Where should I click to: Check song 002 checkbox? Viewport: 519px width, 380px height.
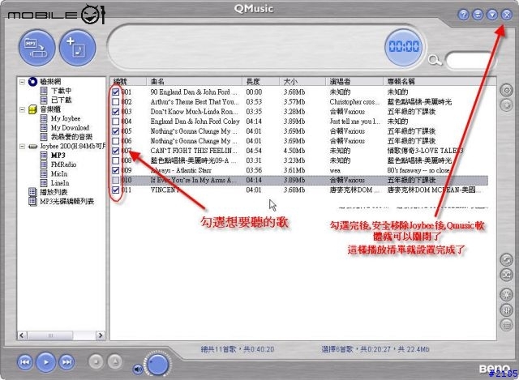(x=115, y=102)
